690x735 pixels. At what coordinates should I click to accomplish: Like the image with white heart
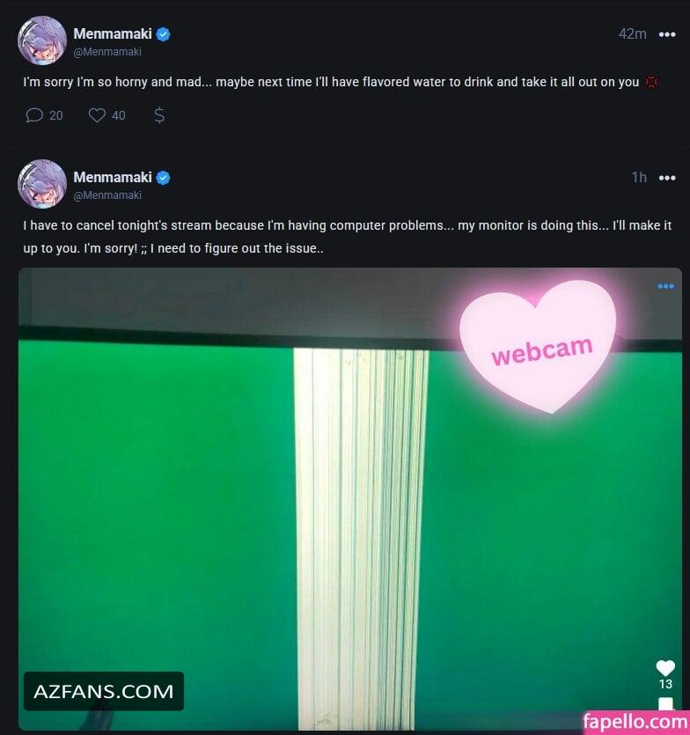pos(665,667)
